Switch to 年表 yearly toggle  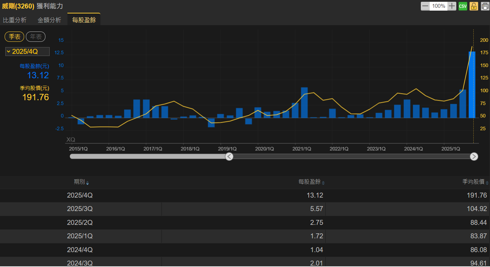35,37
